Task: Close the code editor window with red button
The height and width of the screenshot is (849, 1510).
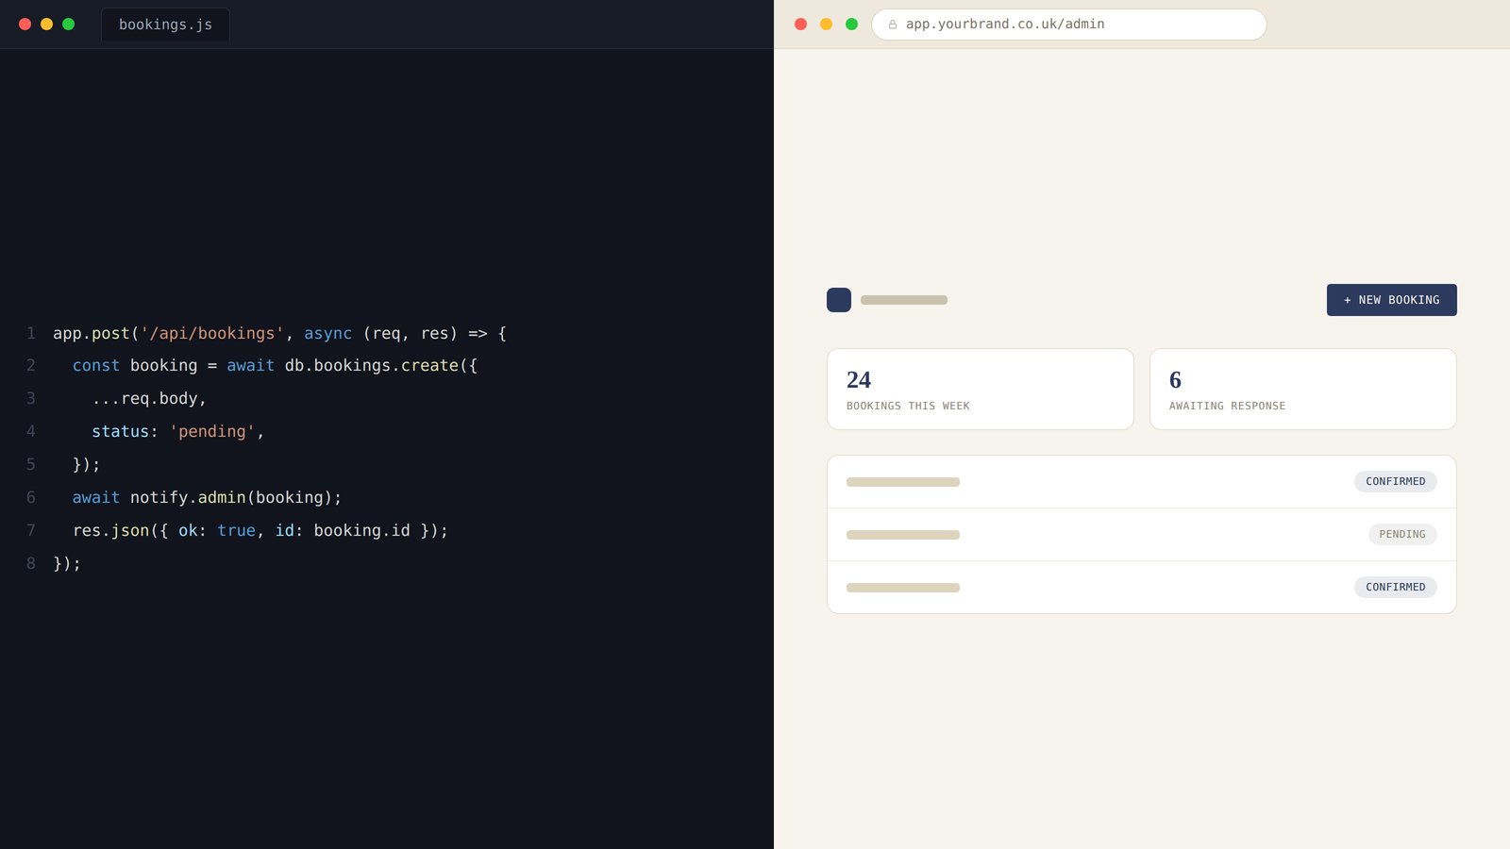Action: [x=25, y=25]
